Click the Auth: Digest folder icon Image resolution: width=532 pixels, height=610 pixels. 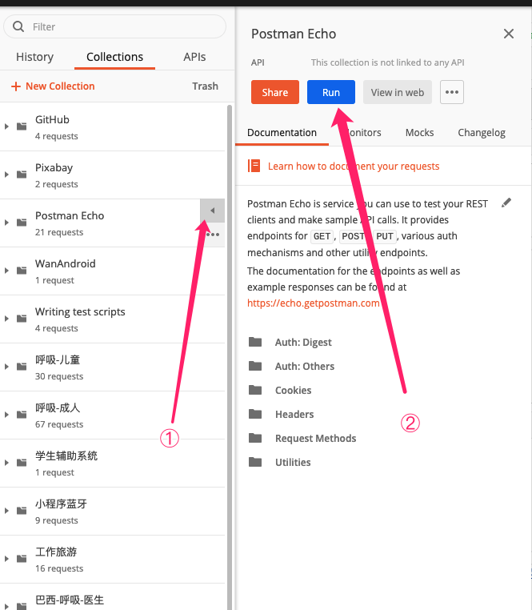point(255,342)
